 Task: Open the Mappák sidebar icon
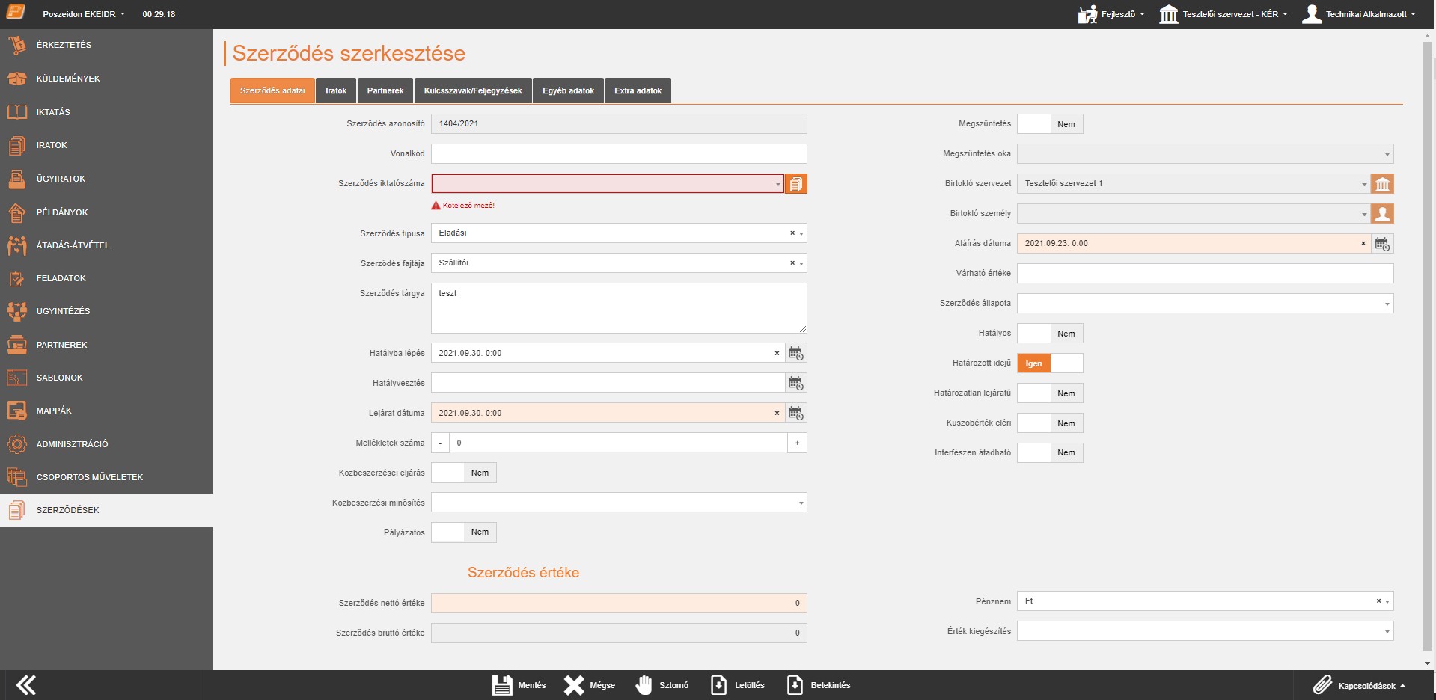[x=16, y=411]
